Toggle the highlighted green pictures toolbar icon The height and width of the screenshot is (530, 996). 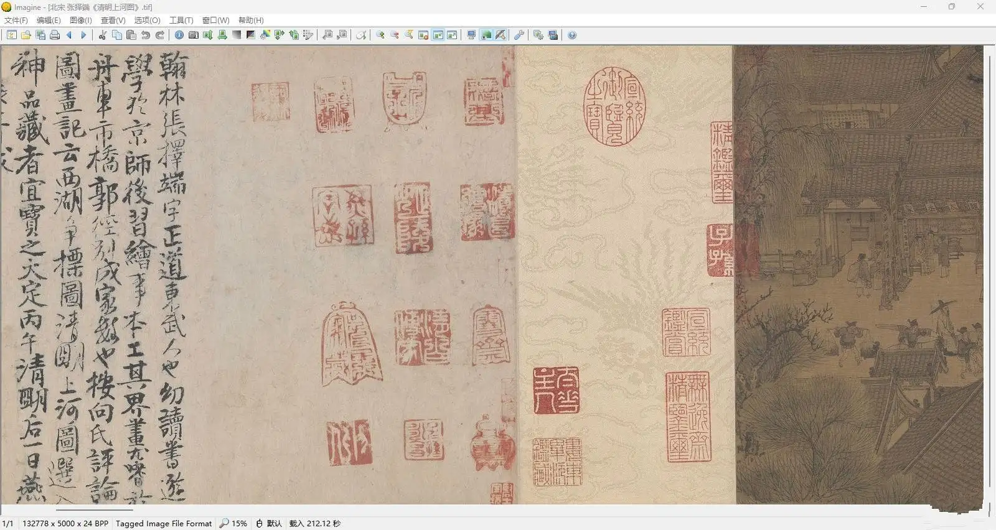486,35
